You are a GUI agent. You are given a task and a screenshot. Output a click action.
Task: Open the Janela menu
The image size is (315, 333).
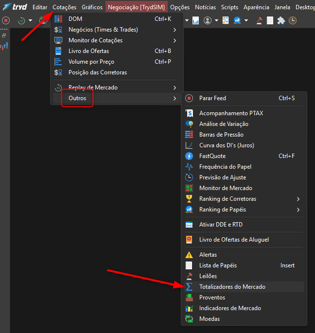point(282,7)
